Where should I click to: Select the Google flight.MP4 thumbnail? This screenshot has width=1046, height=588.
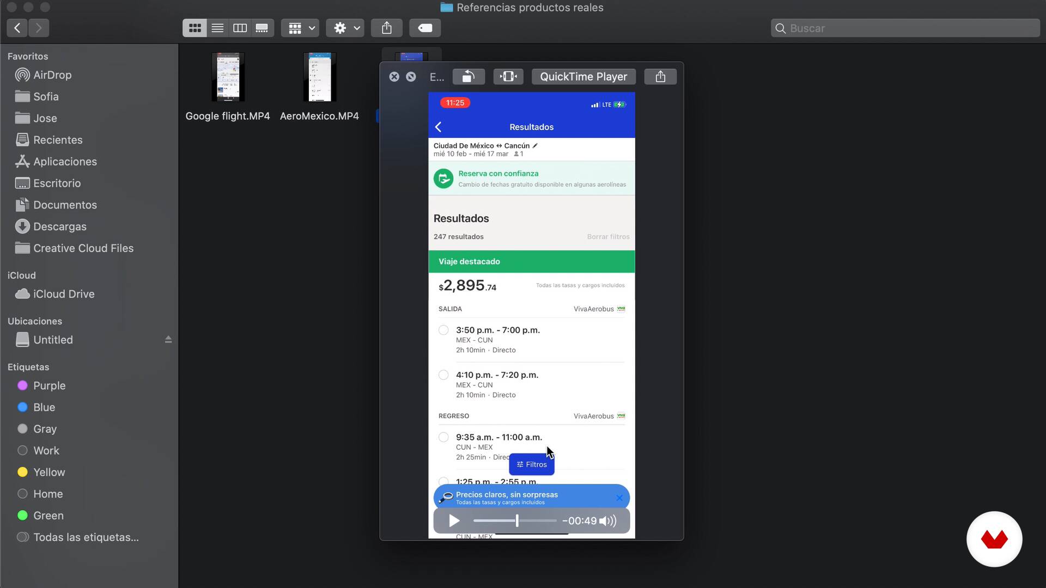tap(228, 77)
